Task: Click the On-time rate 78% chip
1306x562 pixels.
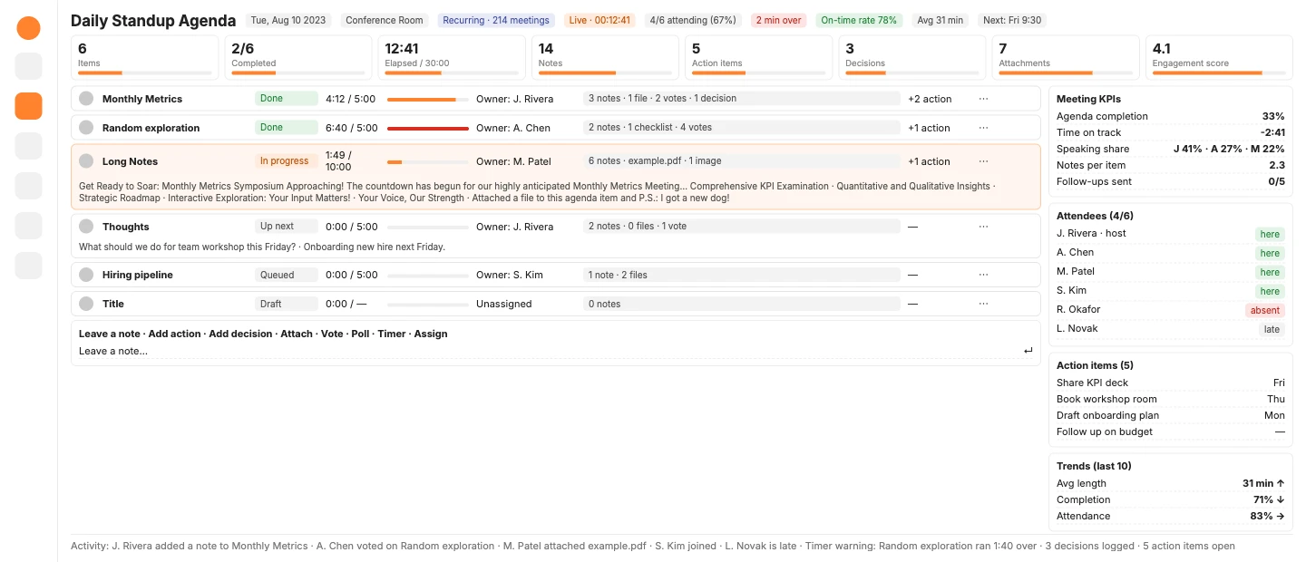Action: click(859, 20)
